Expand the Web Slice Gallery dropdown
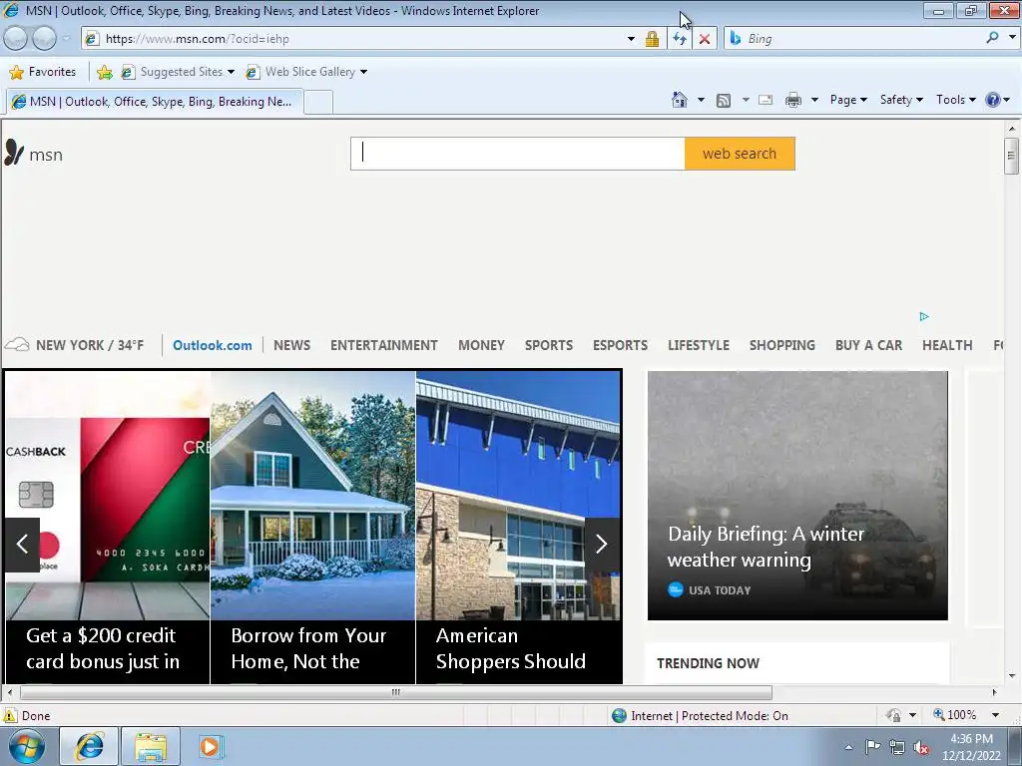Screen dimensions: 1022x766 pyautogui.click(x=363, y=72)
